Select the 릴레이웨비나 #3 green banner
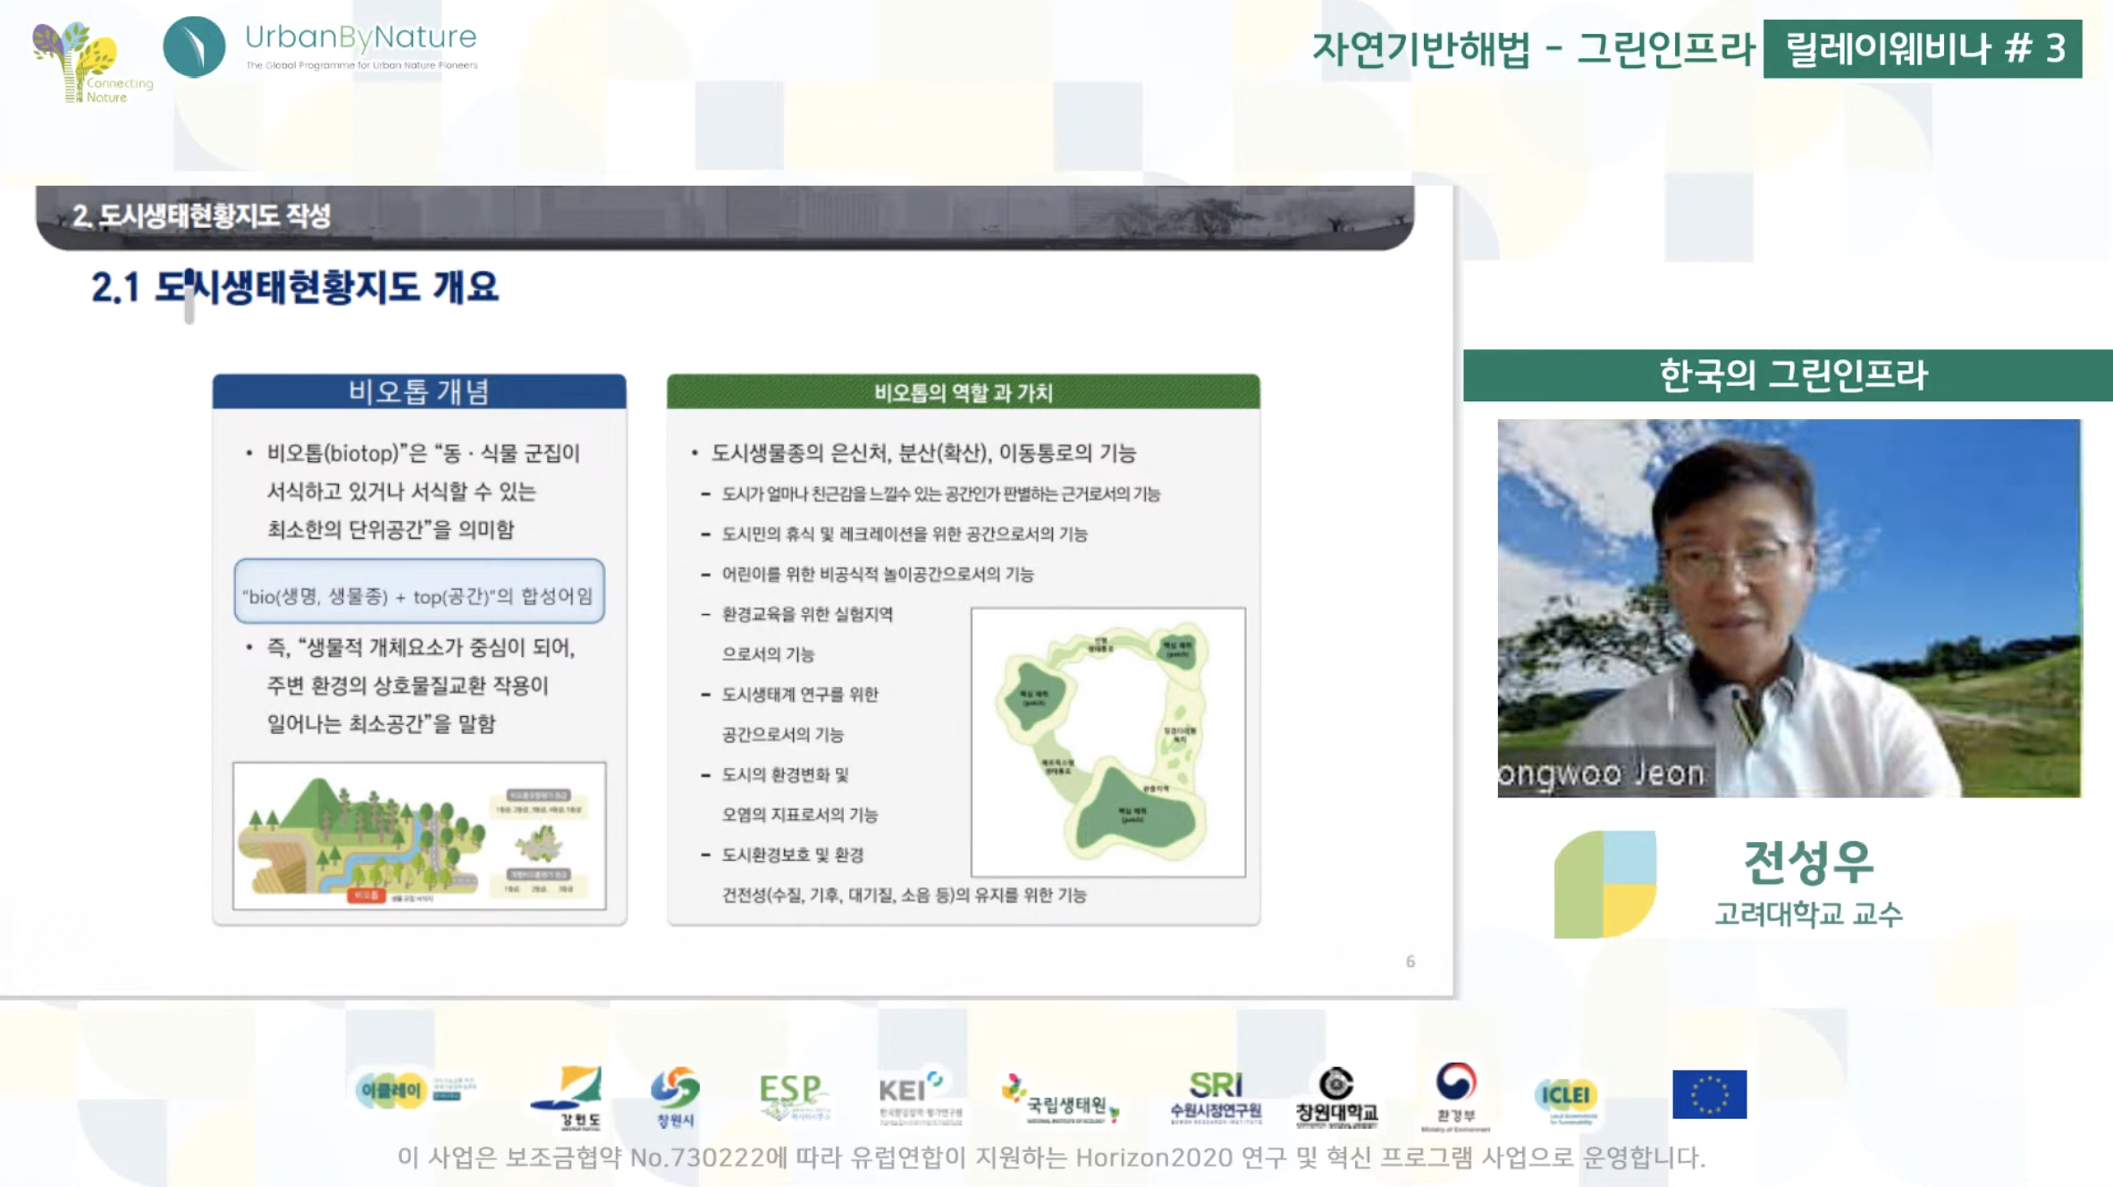Image resolution: width=2113 pixels, height=1187 pixels. click(1922, 49)
